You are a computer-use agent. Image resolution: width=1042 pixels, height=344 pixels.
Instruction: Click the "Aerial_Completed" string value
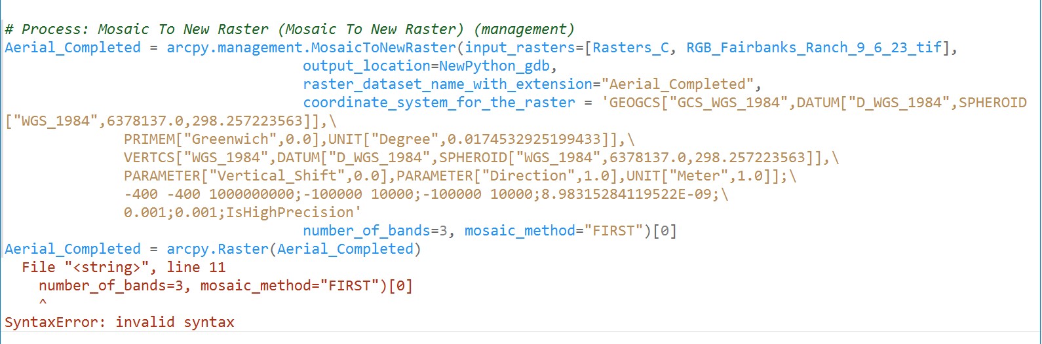click(x=681, y=84)
